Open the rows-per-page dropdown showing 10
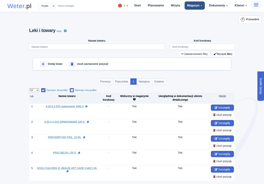The height and width of the screenshot is (184, 264). click(34, 90)
